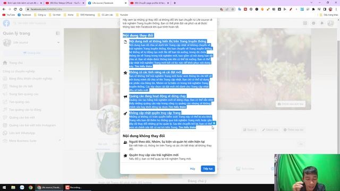
Task: Expand the Life source page switcher dropdown
Action: click(x=58, y=42)
